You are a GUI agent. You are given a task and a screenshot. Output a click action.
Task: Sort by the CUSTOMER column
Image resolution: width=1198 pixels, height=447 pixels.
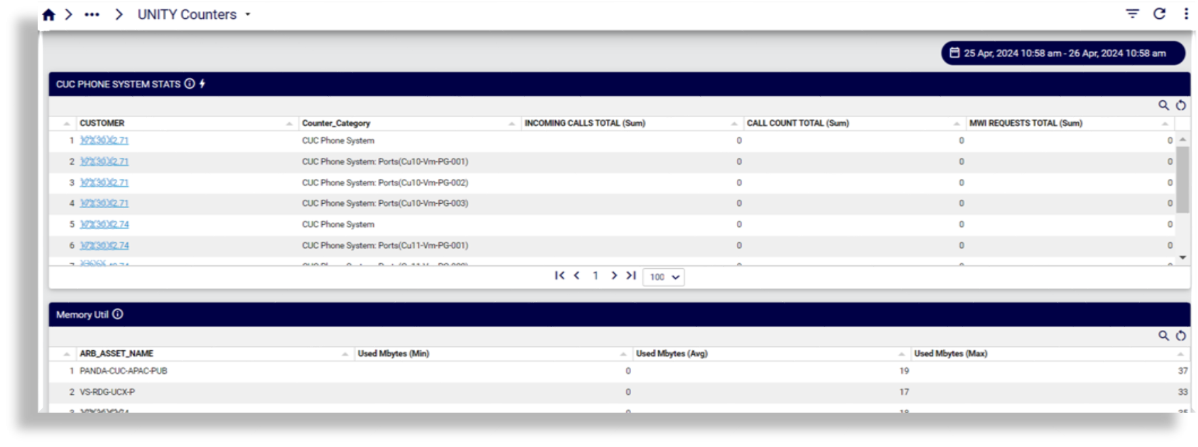[102, 123]
